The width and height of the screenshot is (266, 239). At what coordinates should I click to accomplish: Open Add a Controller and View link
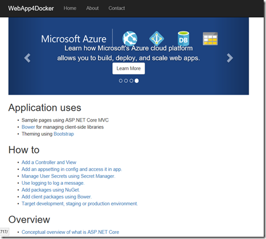49,163
